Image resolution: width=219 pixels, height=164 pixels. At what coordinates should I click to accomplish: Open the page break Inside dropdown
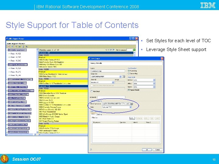pyautogui.click(x=154, y=87)
